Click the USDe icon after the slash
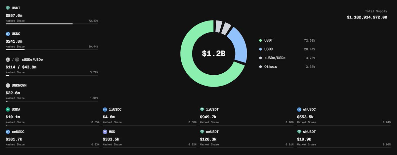 [x=17, y=59]
